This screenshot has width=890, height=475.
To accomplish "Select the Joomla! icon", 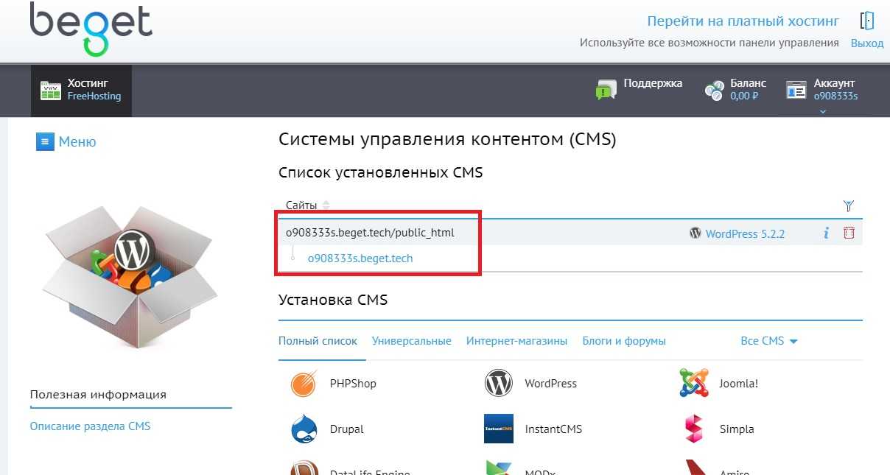I will pyautogui.click(x=693, y=384).
